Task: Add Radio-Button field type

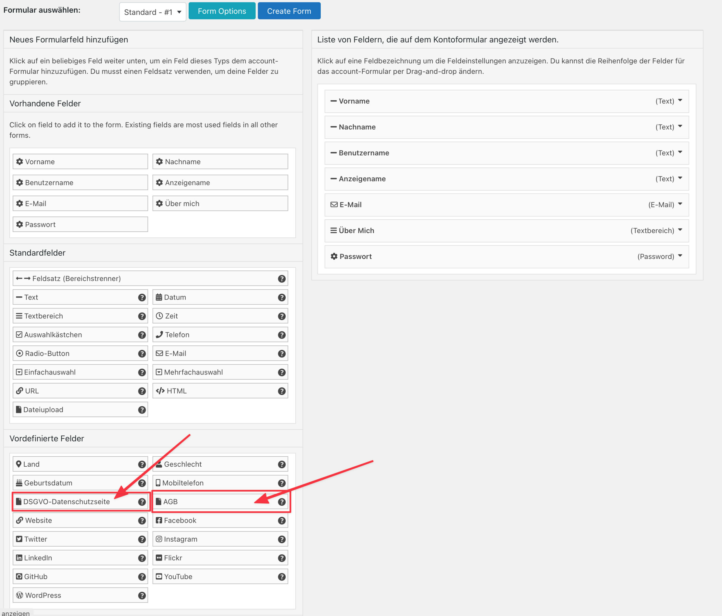Action: [80, 353]
